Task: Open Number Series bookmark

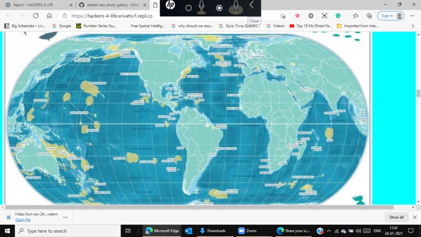Action: (x=97, y=26)
